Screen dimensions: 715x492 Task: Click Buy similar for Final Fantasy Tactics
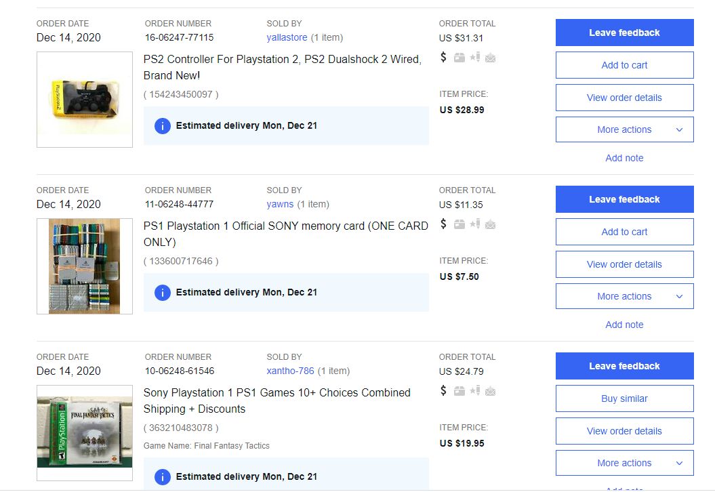(x=624, y=398)
